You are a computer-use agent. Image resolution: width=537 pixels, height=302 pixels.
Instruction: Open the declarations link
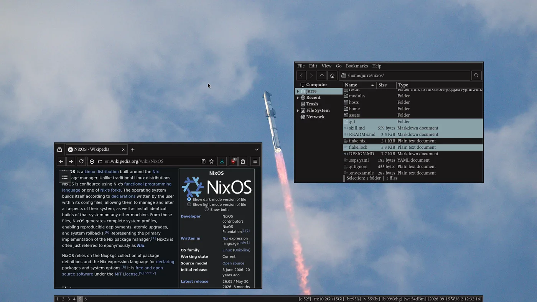pos(123,196)
